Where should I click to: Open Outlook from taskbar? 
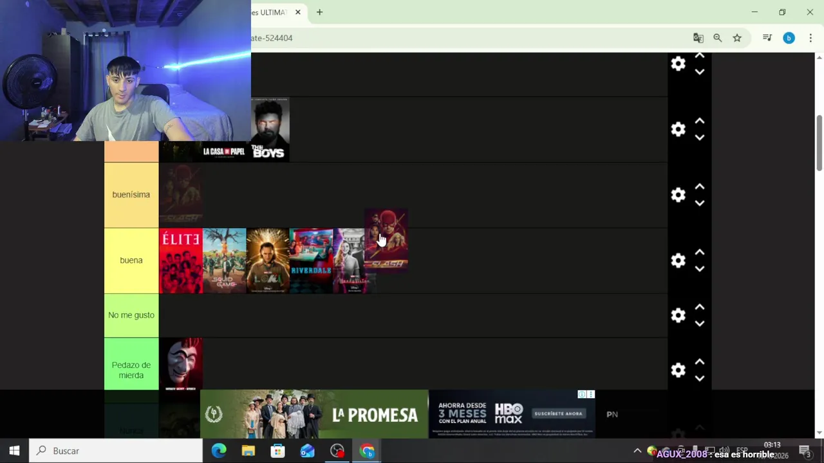(308, 451)
